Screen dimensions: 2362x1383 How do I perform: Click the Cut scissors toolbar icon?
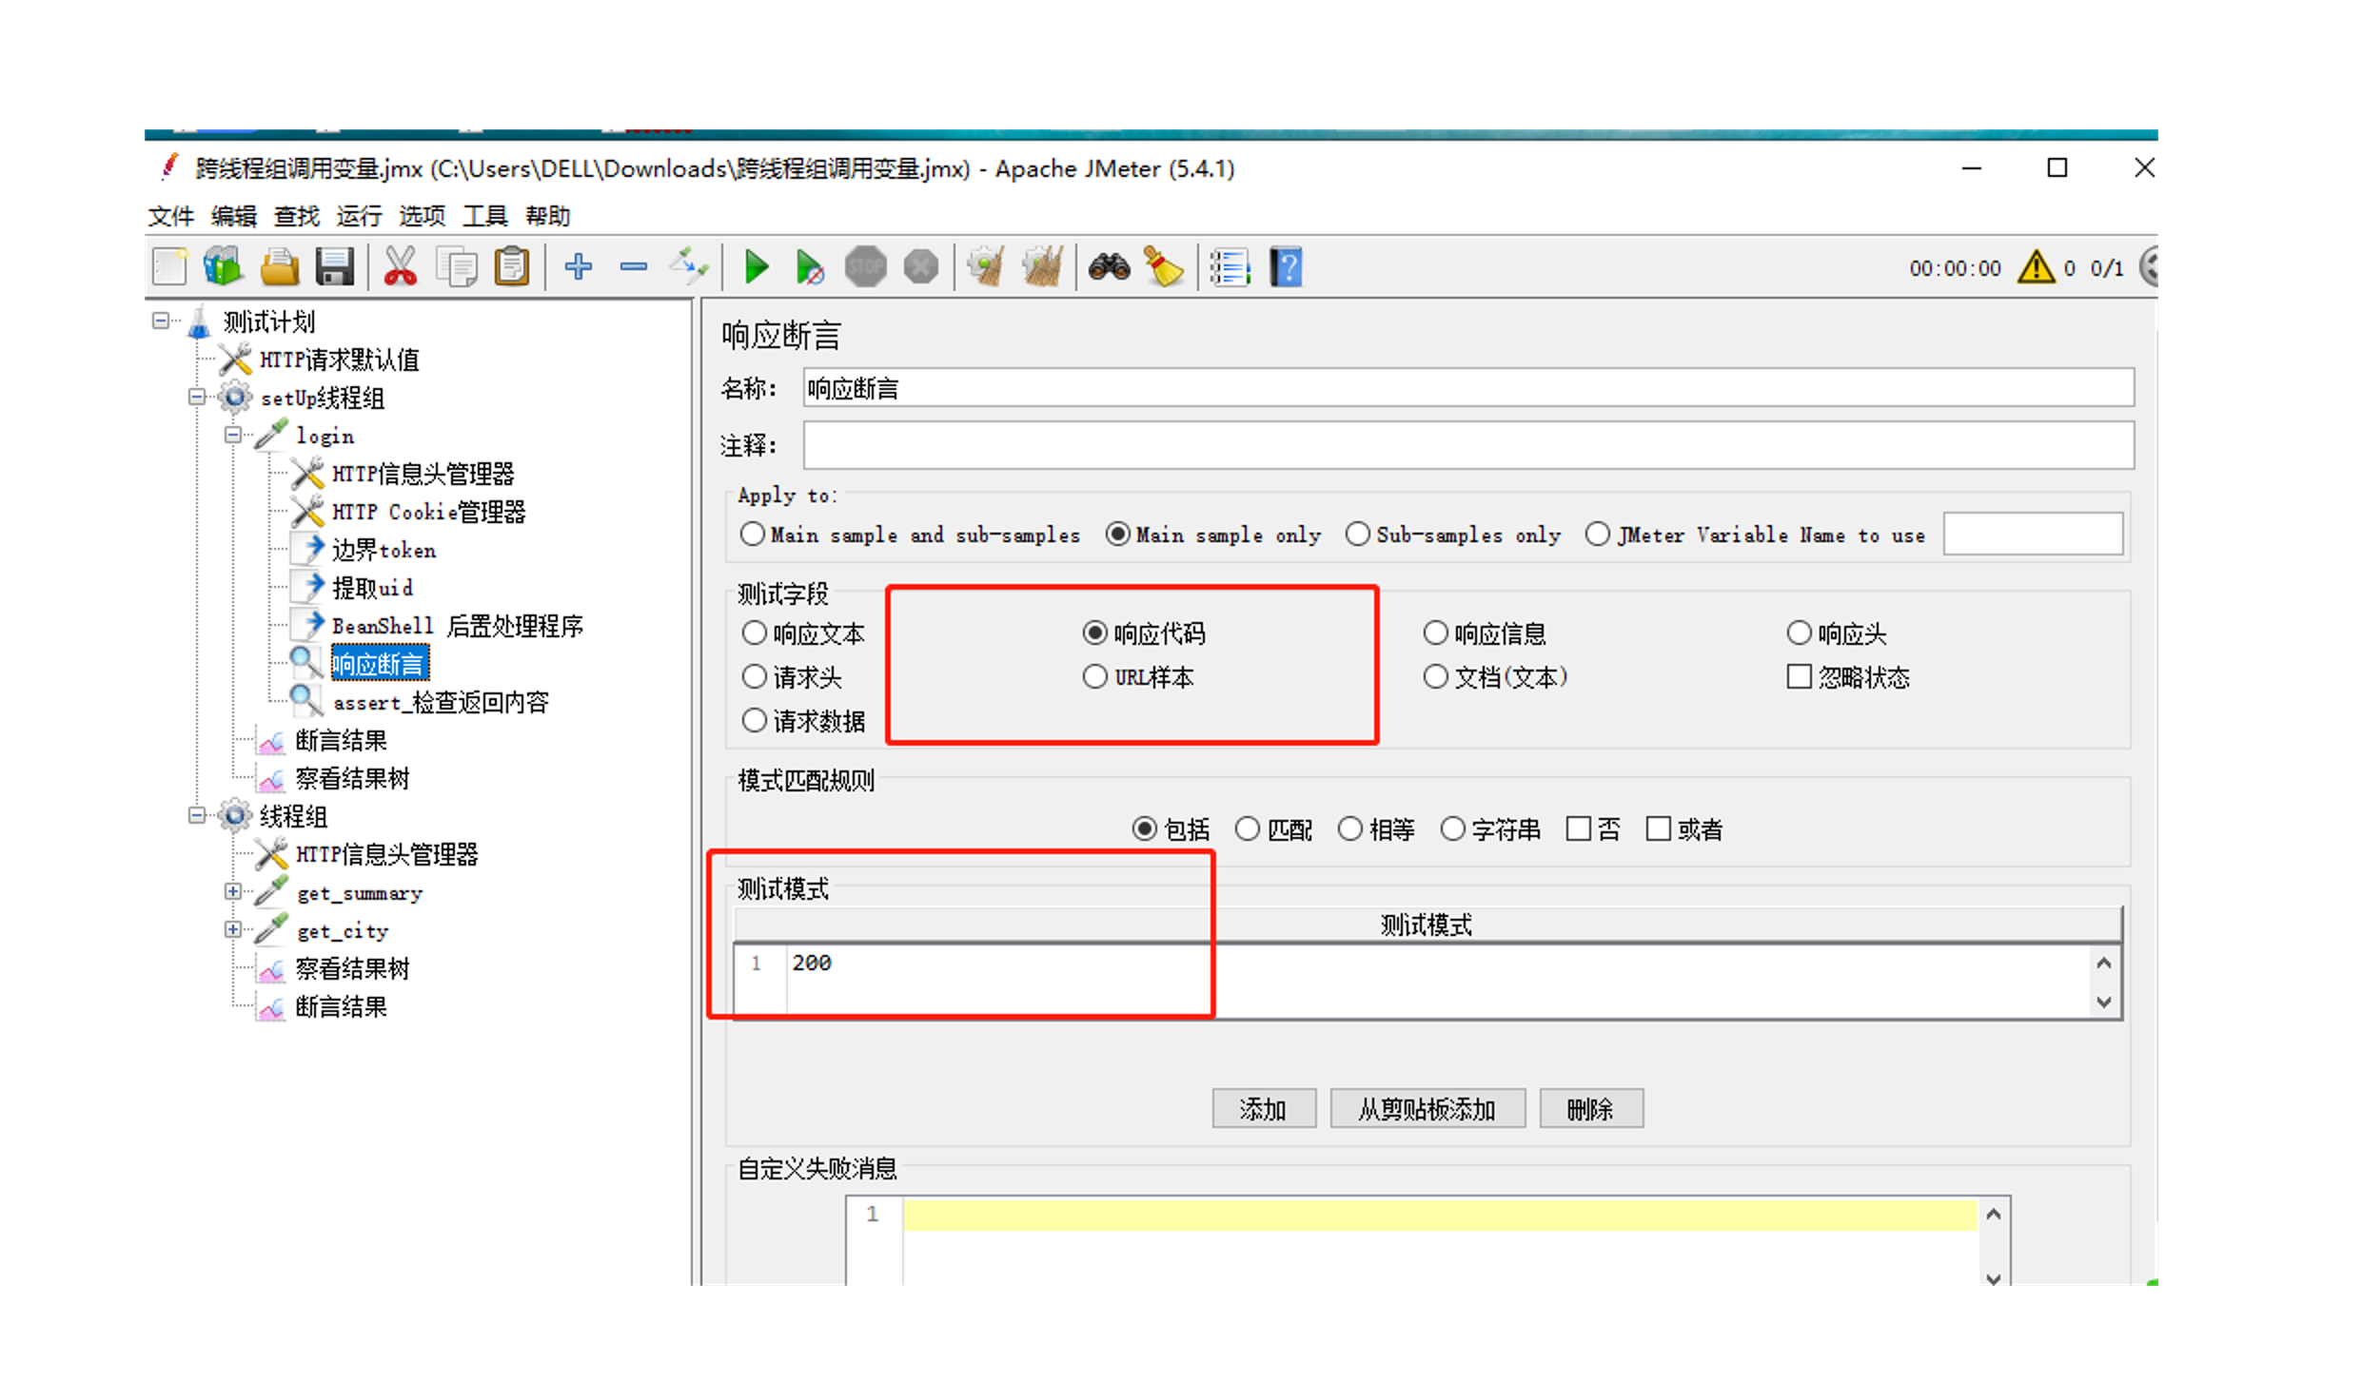tap(400, 268)
